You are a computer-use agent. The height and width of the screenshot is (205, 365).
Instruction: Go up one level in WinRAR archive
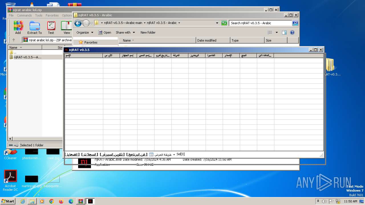pyautogui.click(x=13, y=40)
